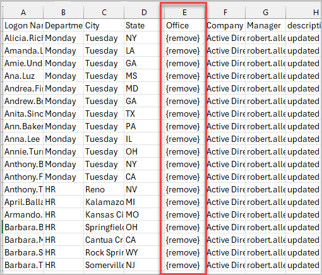Select HR department in Anthony.T row
This screenshot has width=322, height=275.
coord(63,189)
